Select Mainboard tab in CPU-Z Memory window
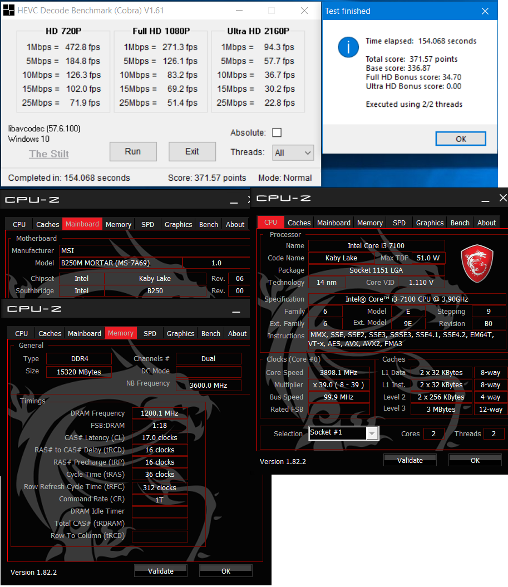Image resolution: width=508 pixels, height=587 pixels. tap(84, 333)
